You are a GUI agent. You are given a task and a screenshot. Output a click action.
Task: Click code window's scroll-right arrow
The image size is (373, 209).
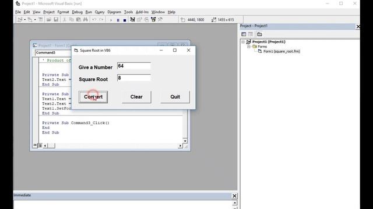point(180,146)
